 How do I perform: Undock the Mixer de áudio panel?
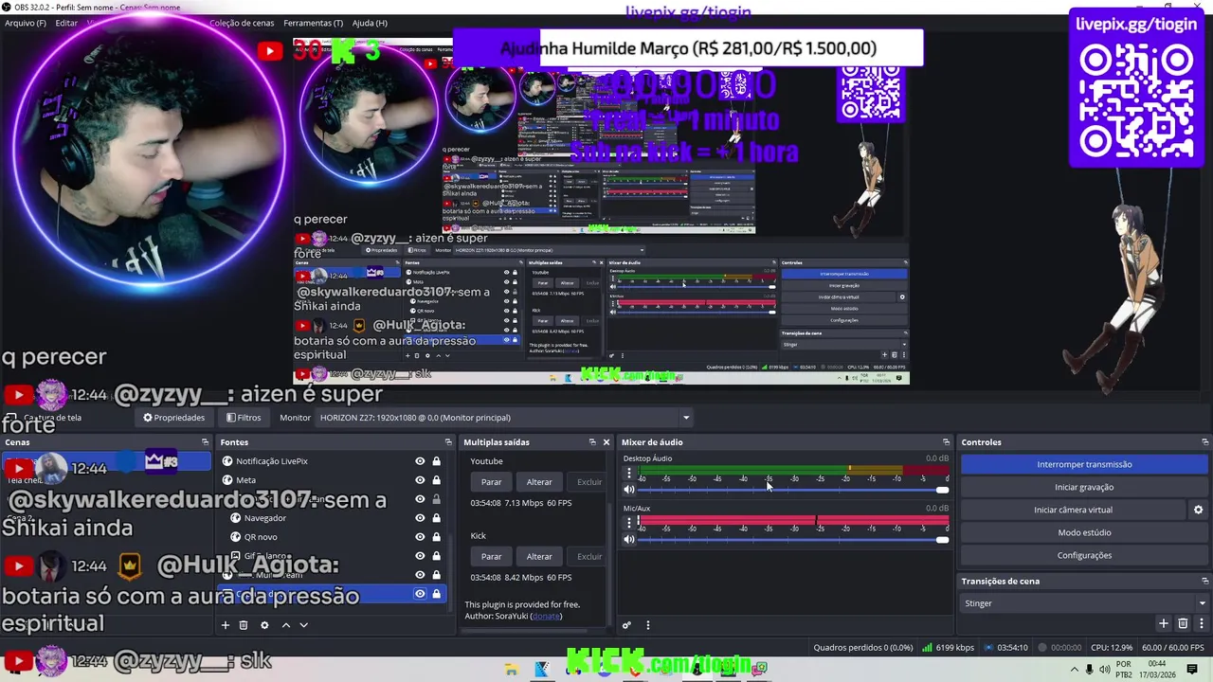point(946,442)
